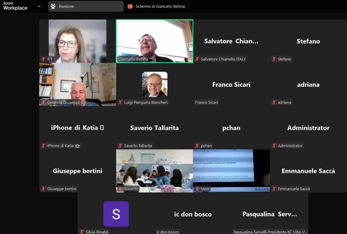347x234 pixels.
Task: Select Giancarlo Bellina's active video tile
Action: [x=155, y=41]
